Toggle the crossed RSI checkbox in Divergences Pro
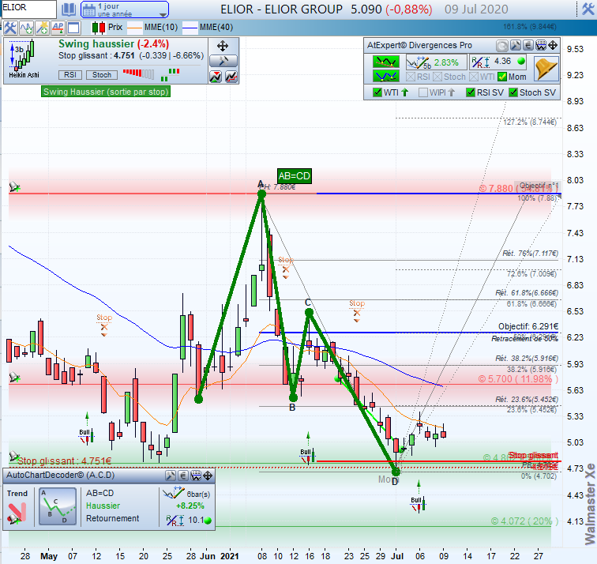The height and width of the screenshot is (564, 597). (x=411, y=77)
